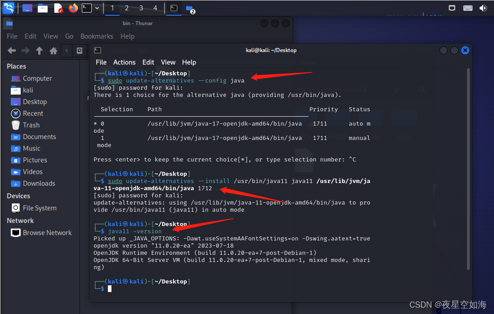The width and height of the screenshot is (494, 314).
Task: Open the View menu in the terminal window
Action: pyautogui.click(x=168, y=62)
